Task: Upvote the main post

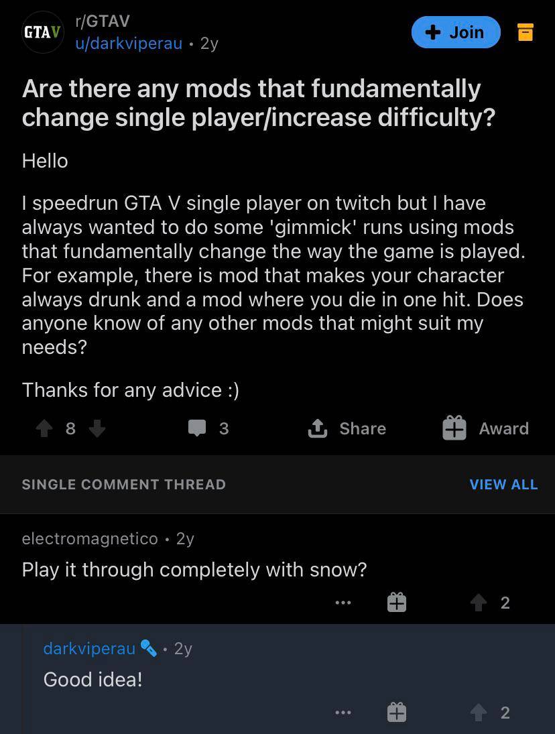Action: pos(44,428)
